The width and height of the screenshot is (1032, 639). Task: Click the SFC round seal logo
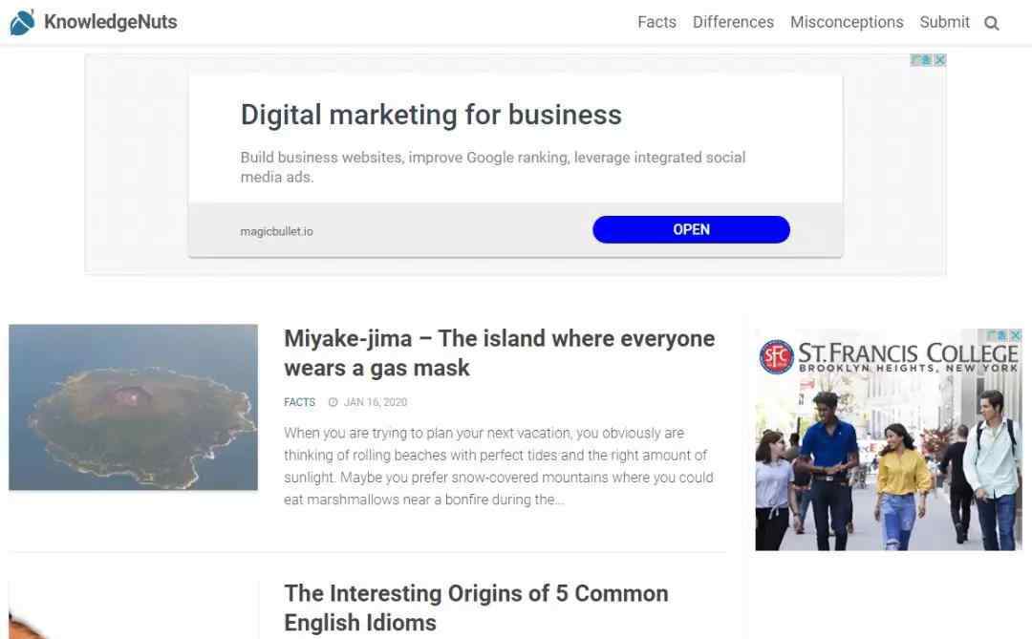tap(776, 357)
